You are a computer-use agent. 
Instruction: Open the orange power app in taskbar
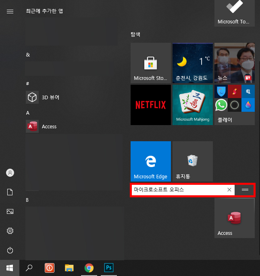pos(50,268)
